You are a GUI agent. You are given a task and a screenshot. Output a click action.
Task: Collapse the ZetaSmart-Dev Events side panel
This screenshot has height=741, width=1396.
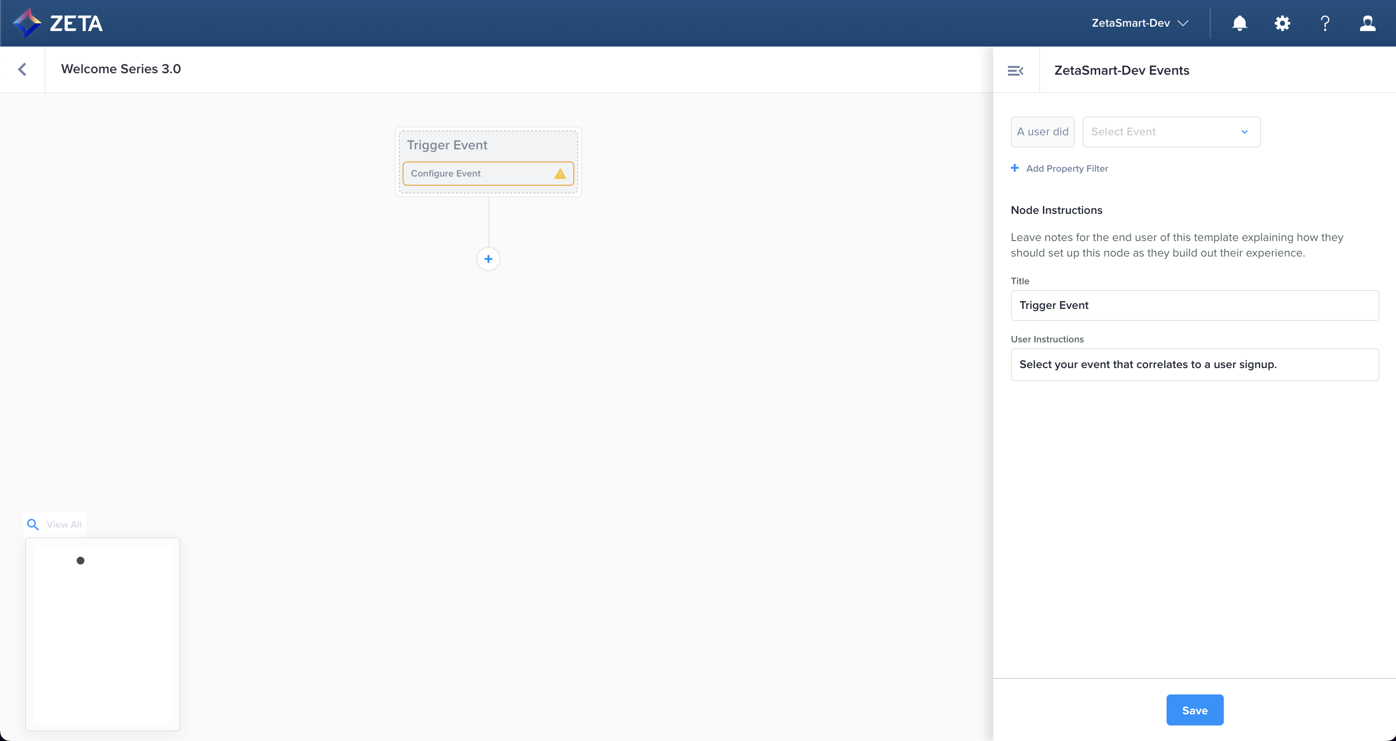click(1015, 70)
